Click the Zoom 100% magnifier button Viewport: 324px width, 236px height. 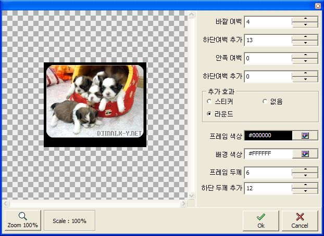coord(23,220)
